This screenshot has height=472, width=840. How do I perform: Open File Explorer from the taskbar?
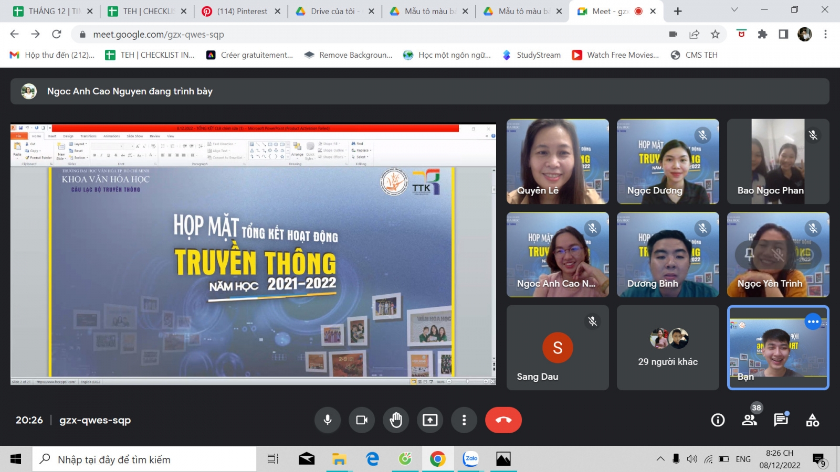(x=339, y=459)
